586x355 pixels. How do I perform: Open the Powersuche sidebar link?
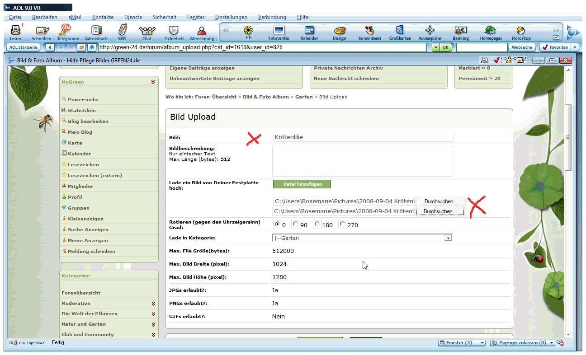pos(83,99)
